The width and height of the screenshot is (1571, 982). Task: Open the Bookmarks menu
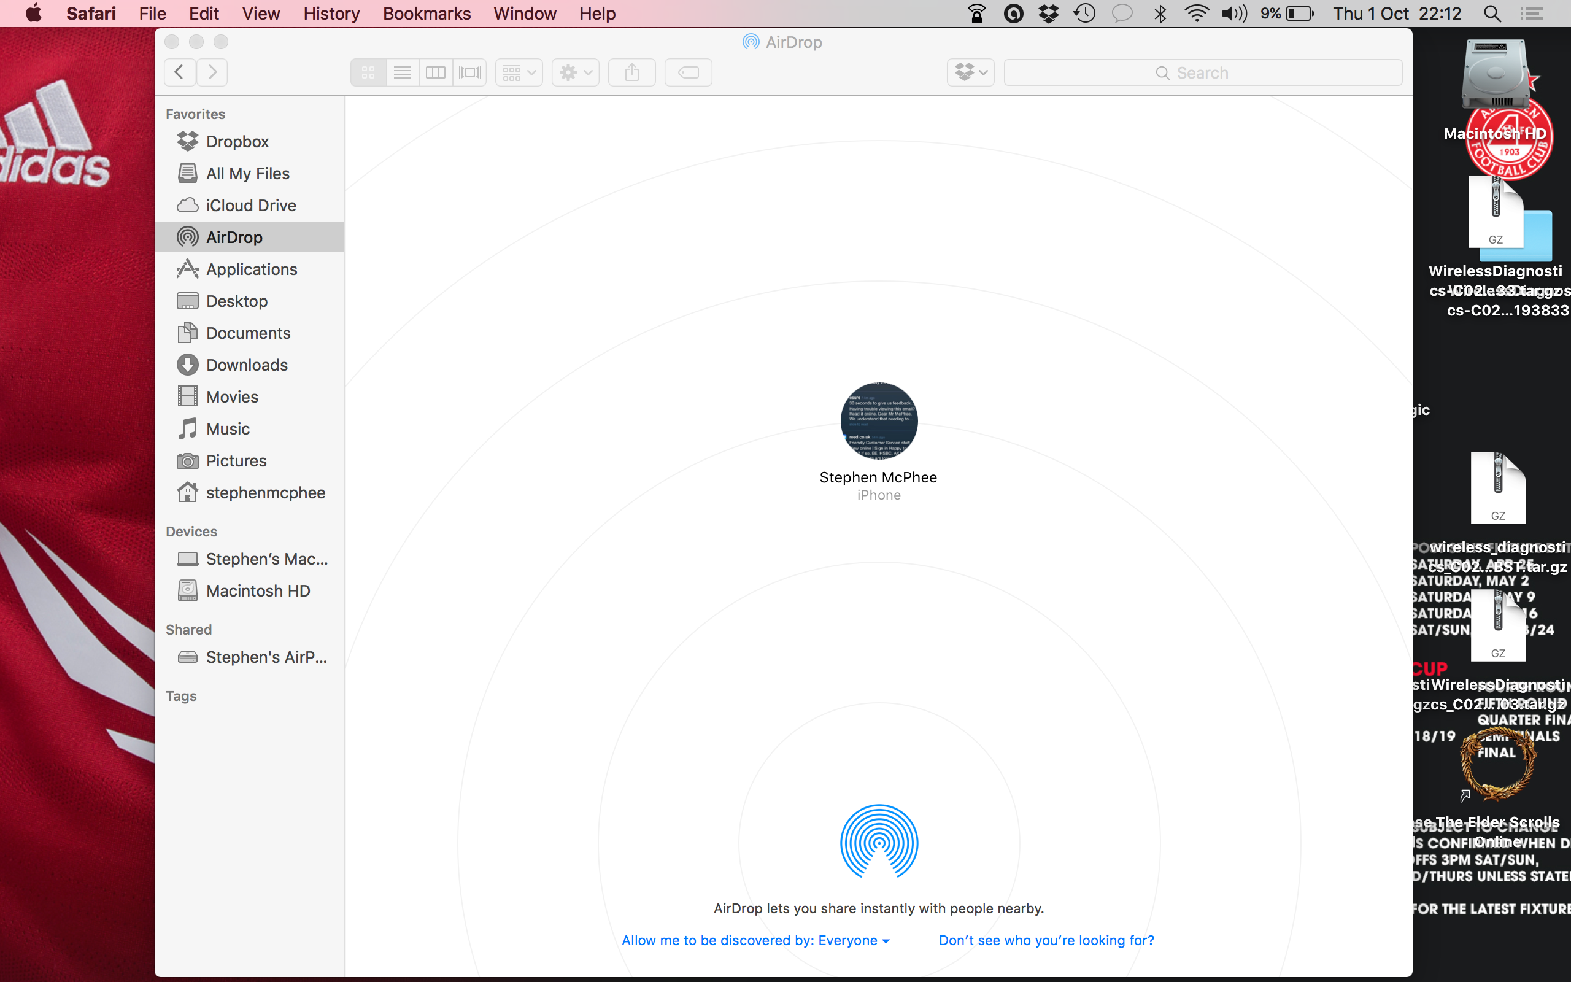pyautogui.click(x=427, y=14)
